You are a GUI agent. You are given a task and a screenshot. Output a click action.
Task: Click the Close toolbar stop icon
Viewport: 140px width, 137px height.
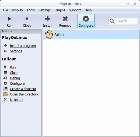point(27,19)
